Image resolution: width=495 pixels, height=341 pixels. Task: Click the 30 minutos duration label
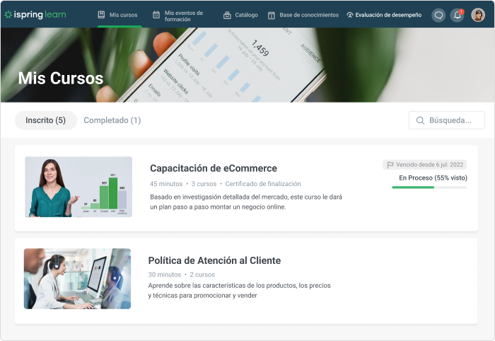point(165,274)
